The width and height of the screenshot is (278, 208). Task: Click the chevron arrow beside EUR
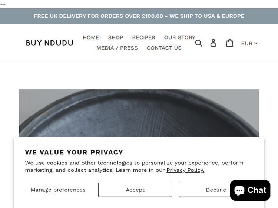(x=256, y=43)
